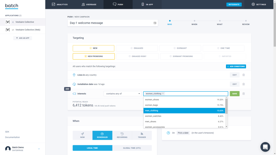Switch to Global Time (UTC)
Viewport: 276px width, 155px height.
tap(132, 148)
